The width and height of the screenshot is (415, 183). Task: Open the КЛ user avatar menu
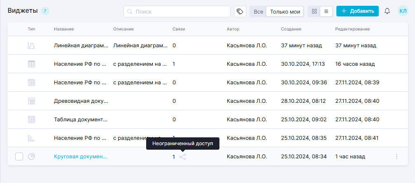pos(402,12)
